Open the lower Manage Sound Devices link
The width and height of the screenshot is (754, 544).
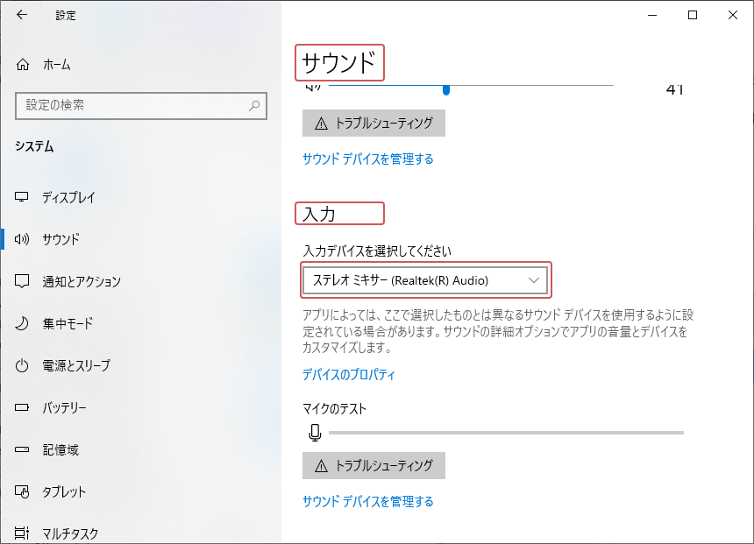click(367, 501)
